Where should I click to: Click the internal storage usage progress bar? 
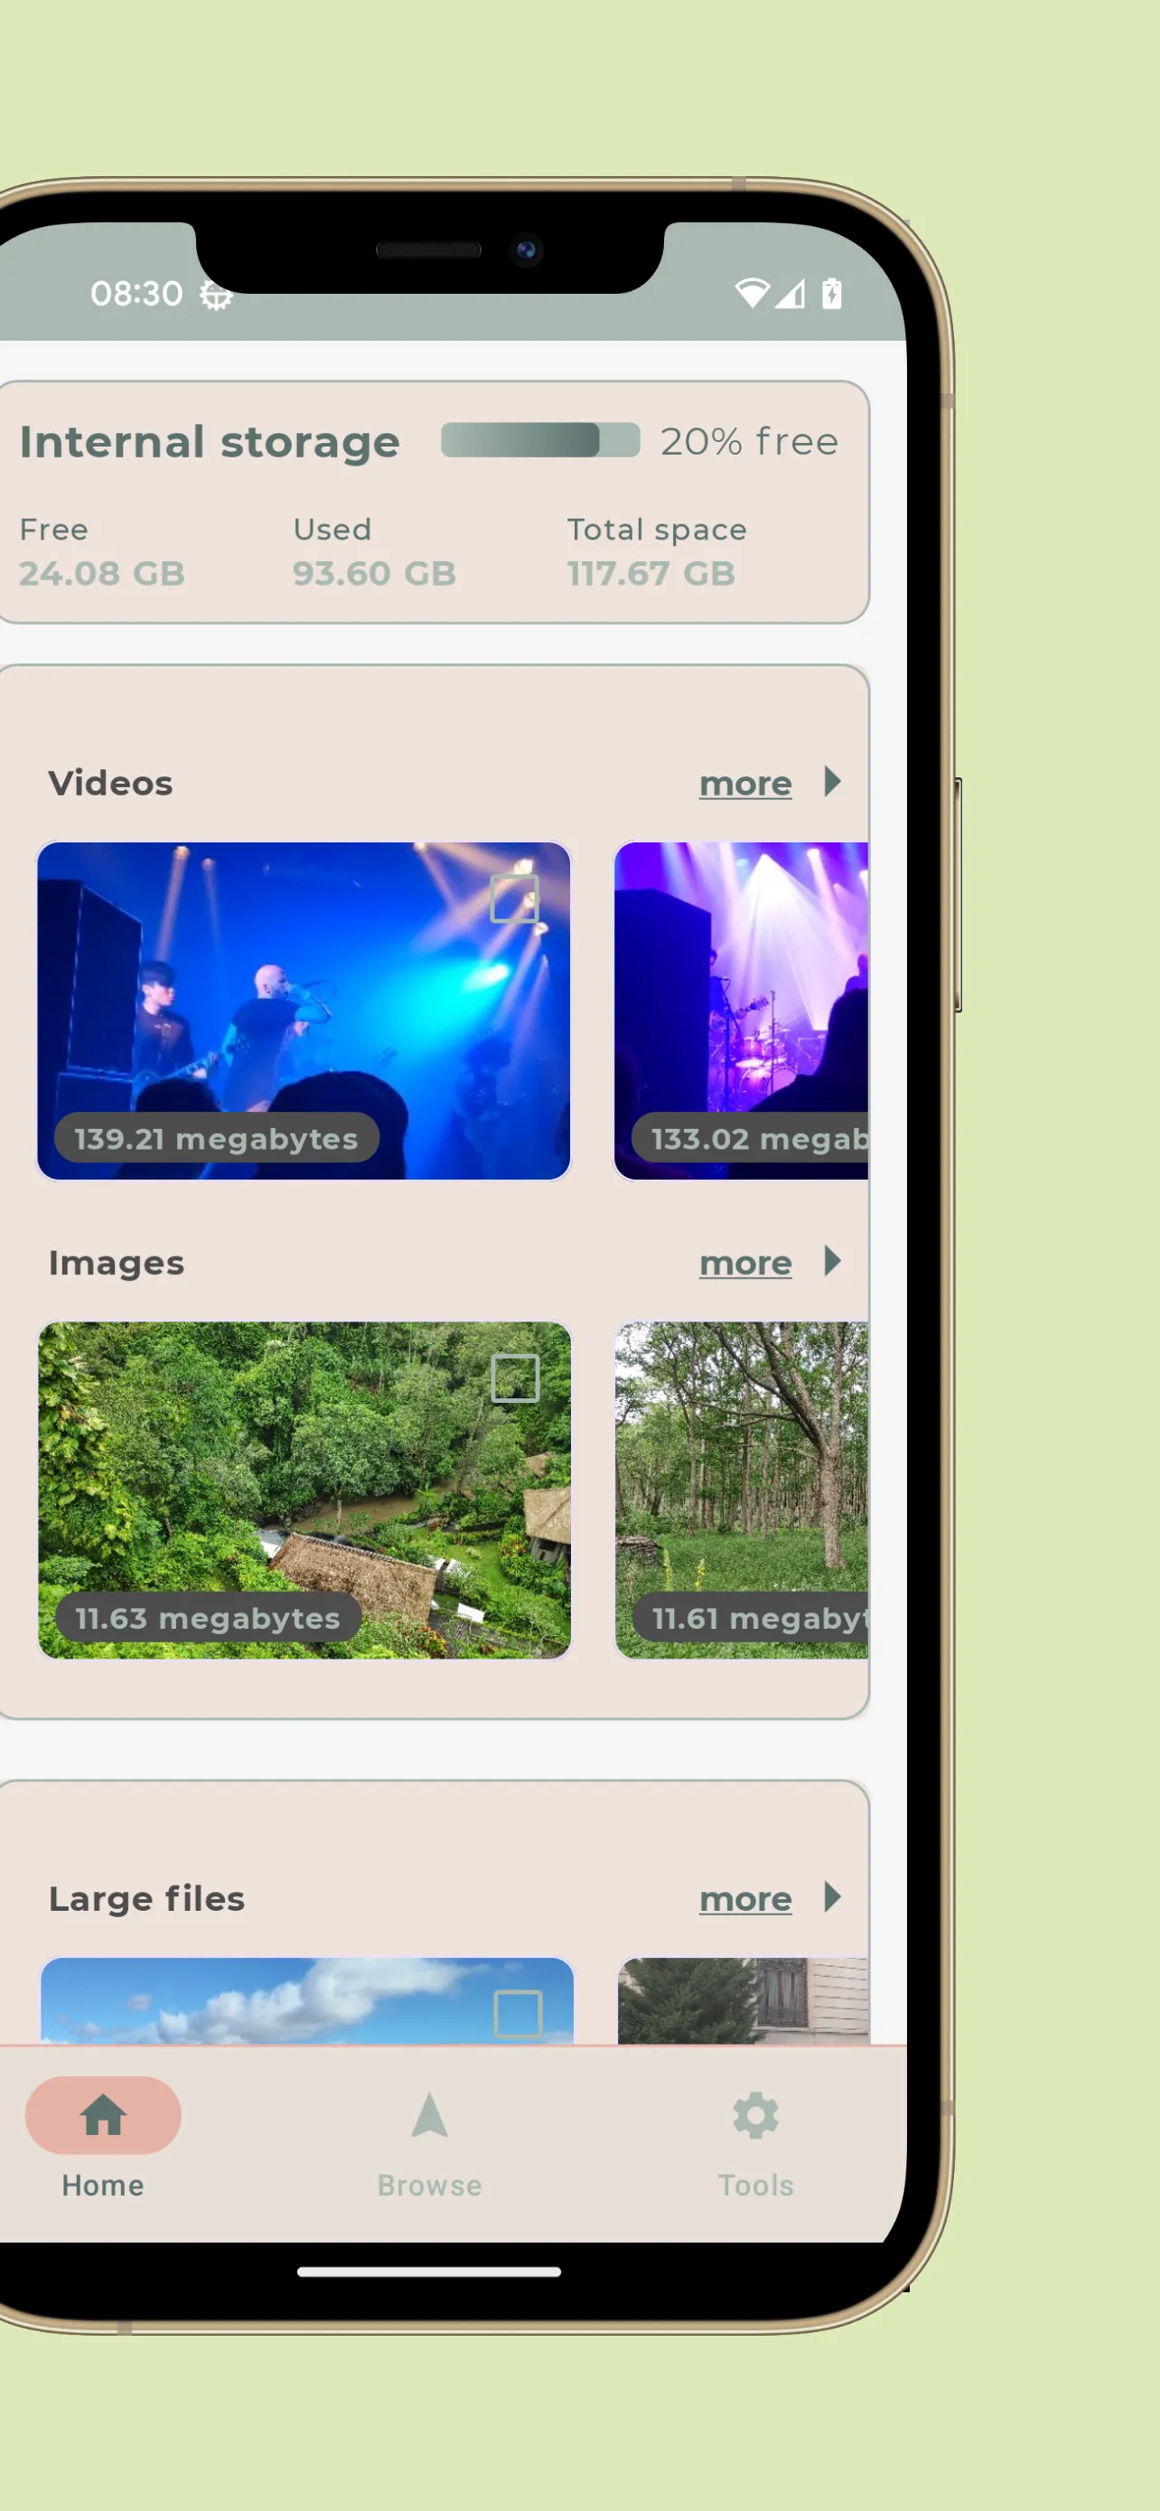(x=540, y=439)
